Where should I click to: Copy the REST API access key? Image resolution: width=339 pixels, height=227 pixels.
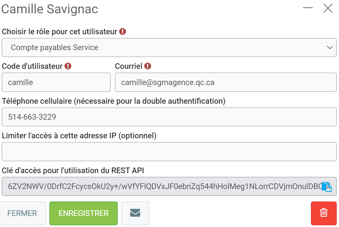[x=327, y=187]
